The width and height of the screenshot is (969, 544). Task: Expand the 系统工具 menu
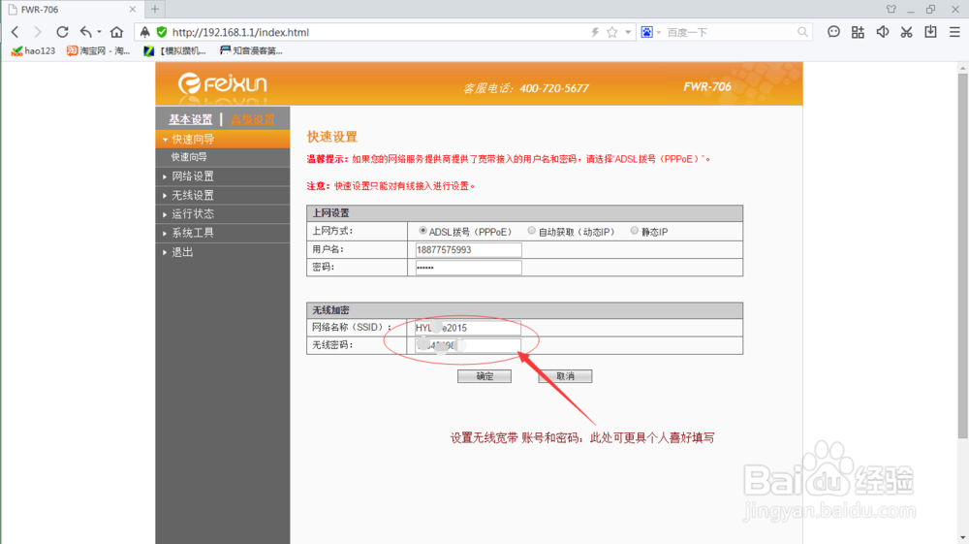point(223,233)
